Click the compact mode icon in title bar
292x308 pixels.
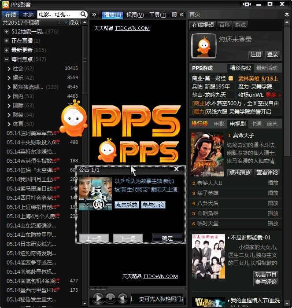(x=247, y=4)
